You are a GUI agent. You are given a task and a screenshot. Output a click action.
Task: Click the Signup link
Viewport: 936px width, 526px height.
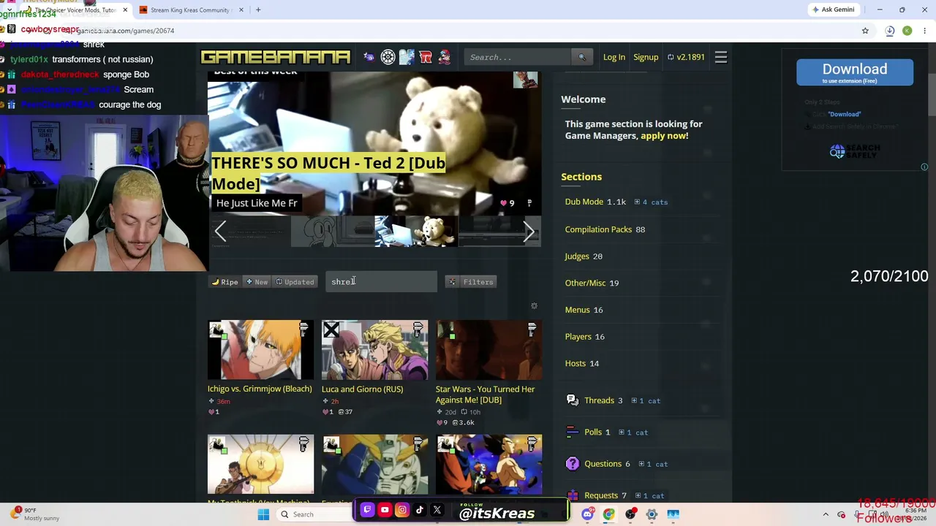click(646, 57)
